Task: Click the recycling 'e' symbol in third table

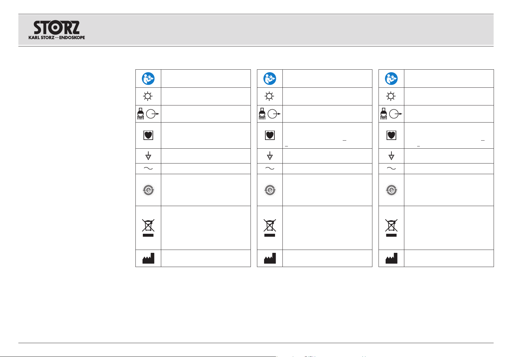Action: [391, 190]
